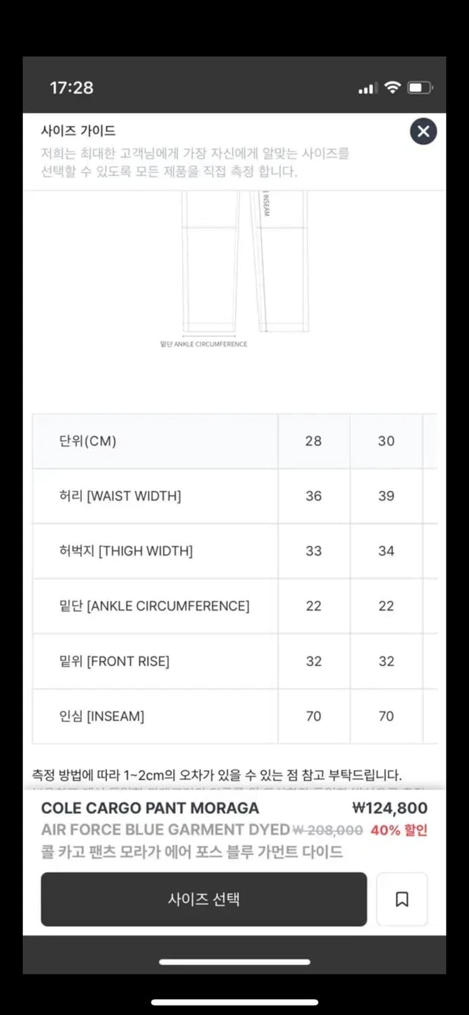Screen dimensions: 469x1015
Task: Tap the 사이즈 가이드 header title
Action: (x=79, y=131)
